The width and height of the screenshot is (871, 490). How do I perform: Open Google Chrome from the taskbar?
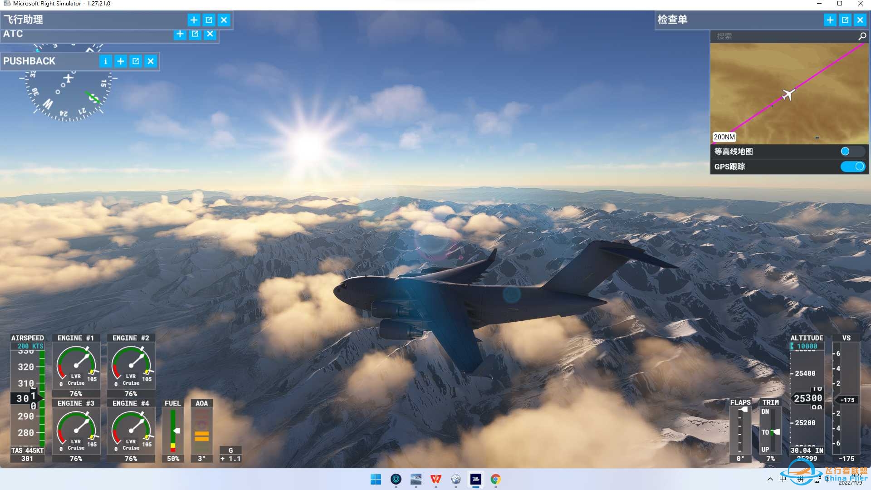point(496,479)
